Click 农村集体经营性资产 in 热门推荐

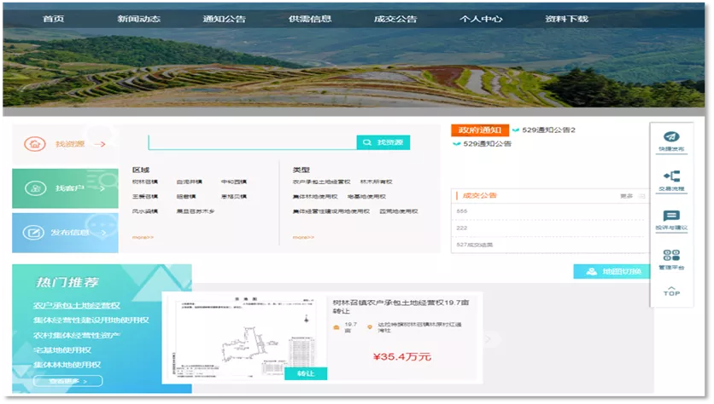(x=77, y=335)
